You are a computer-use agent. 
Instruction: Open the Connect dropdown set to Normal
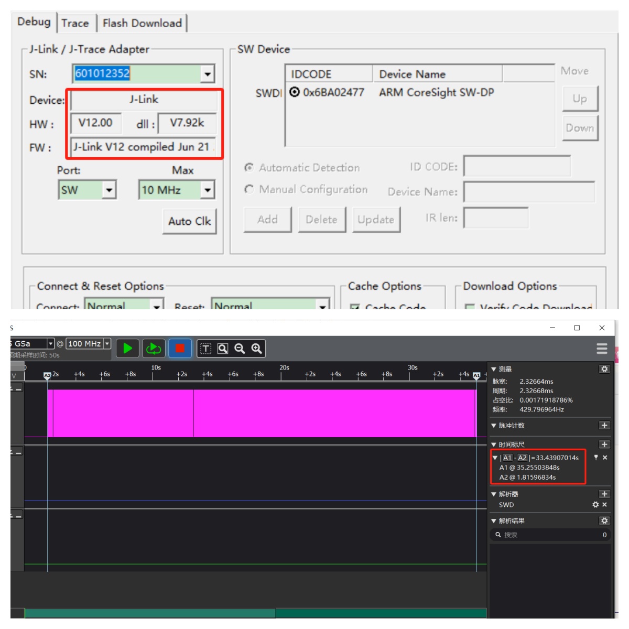click(157, 305)
